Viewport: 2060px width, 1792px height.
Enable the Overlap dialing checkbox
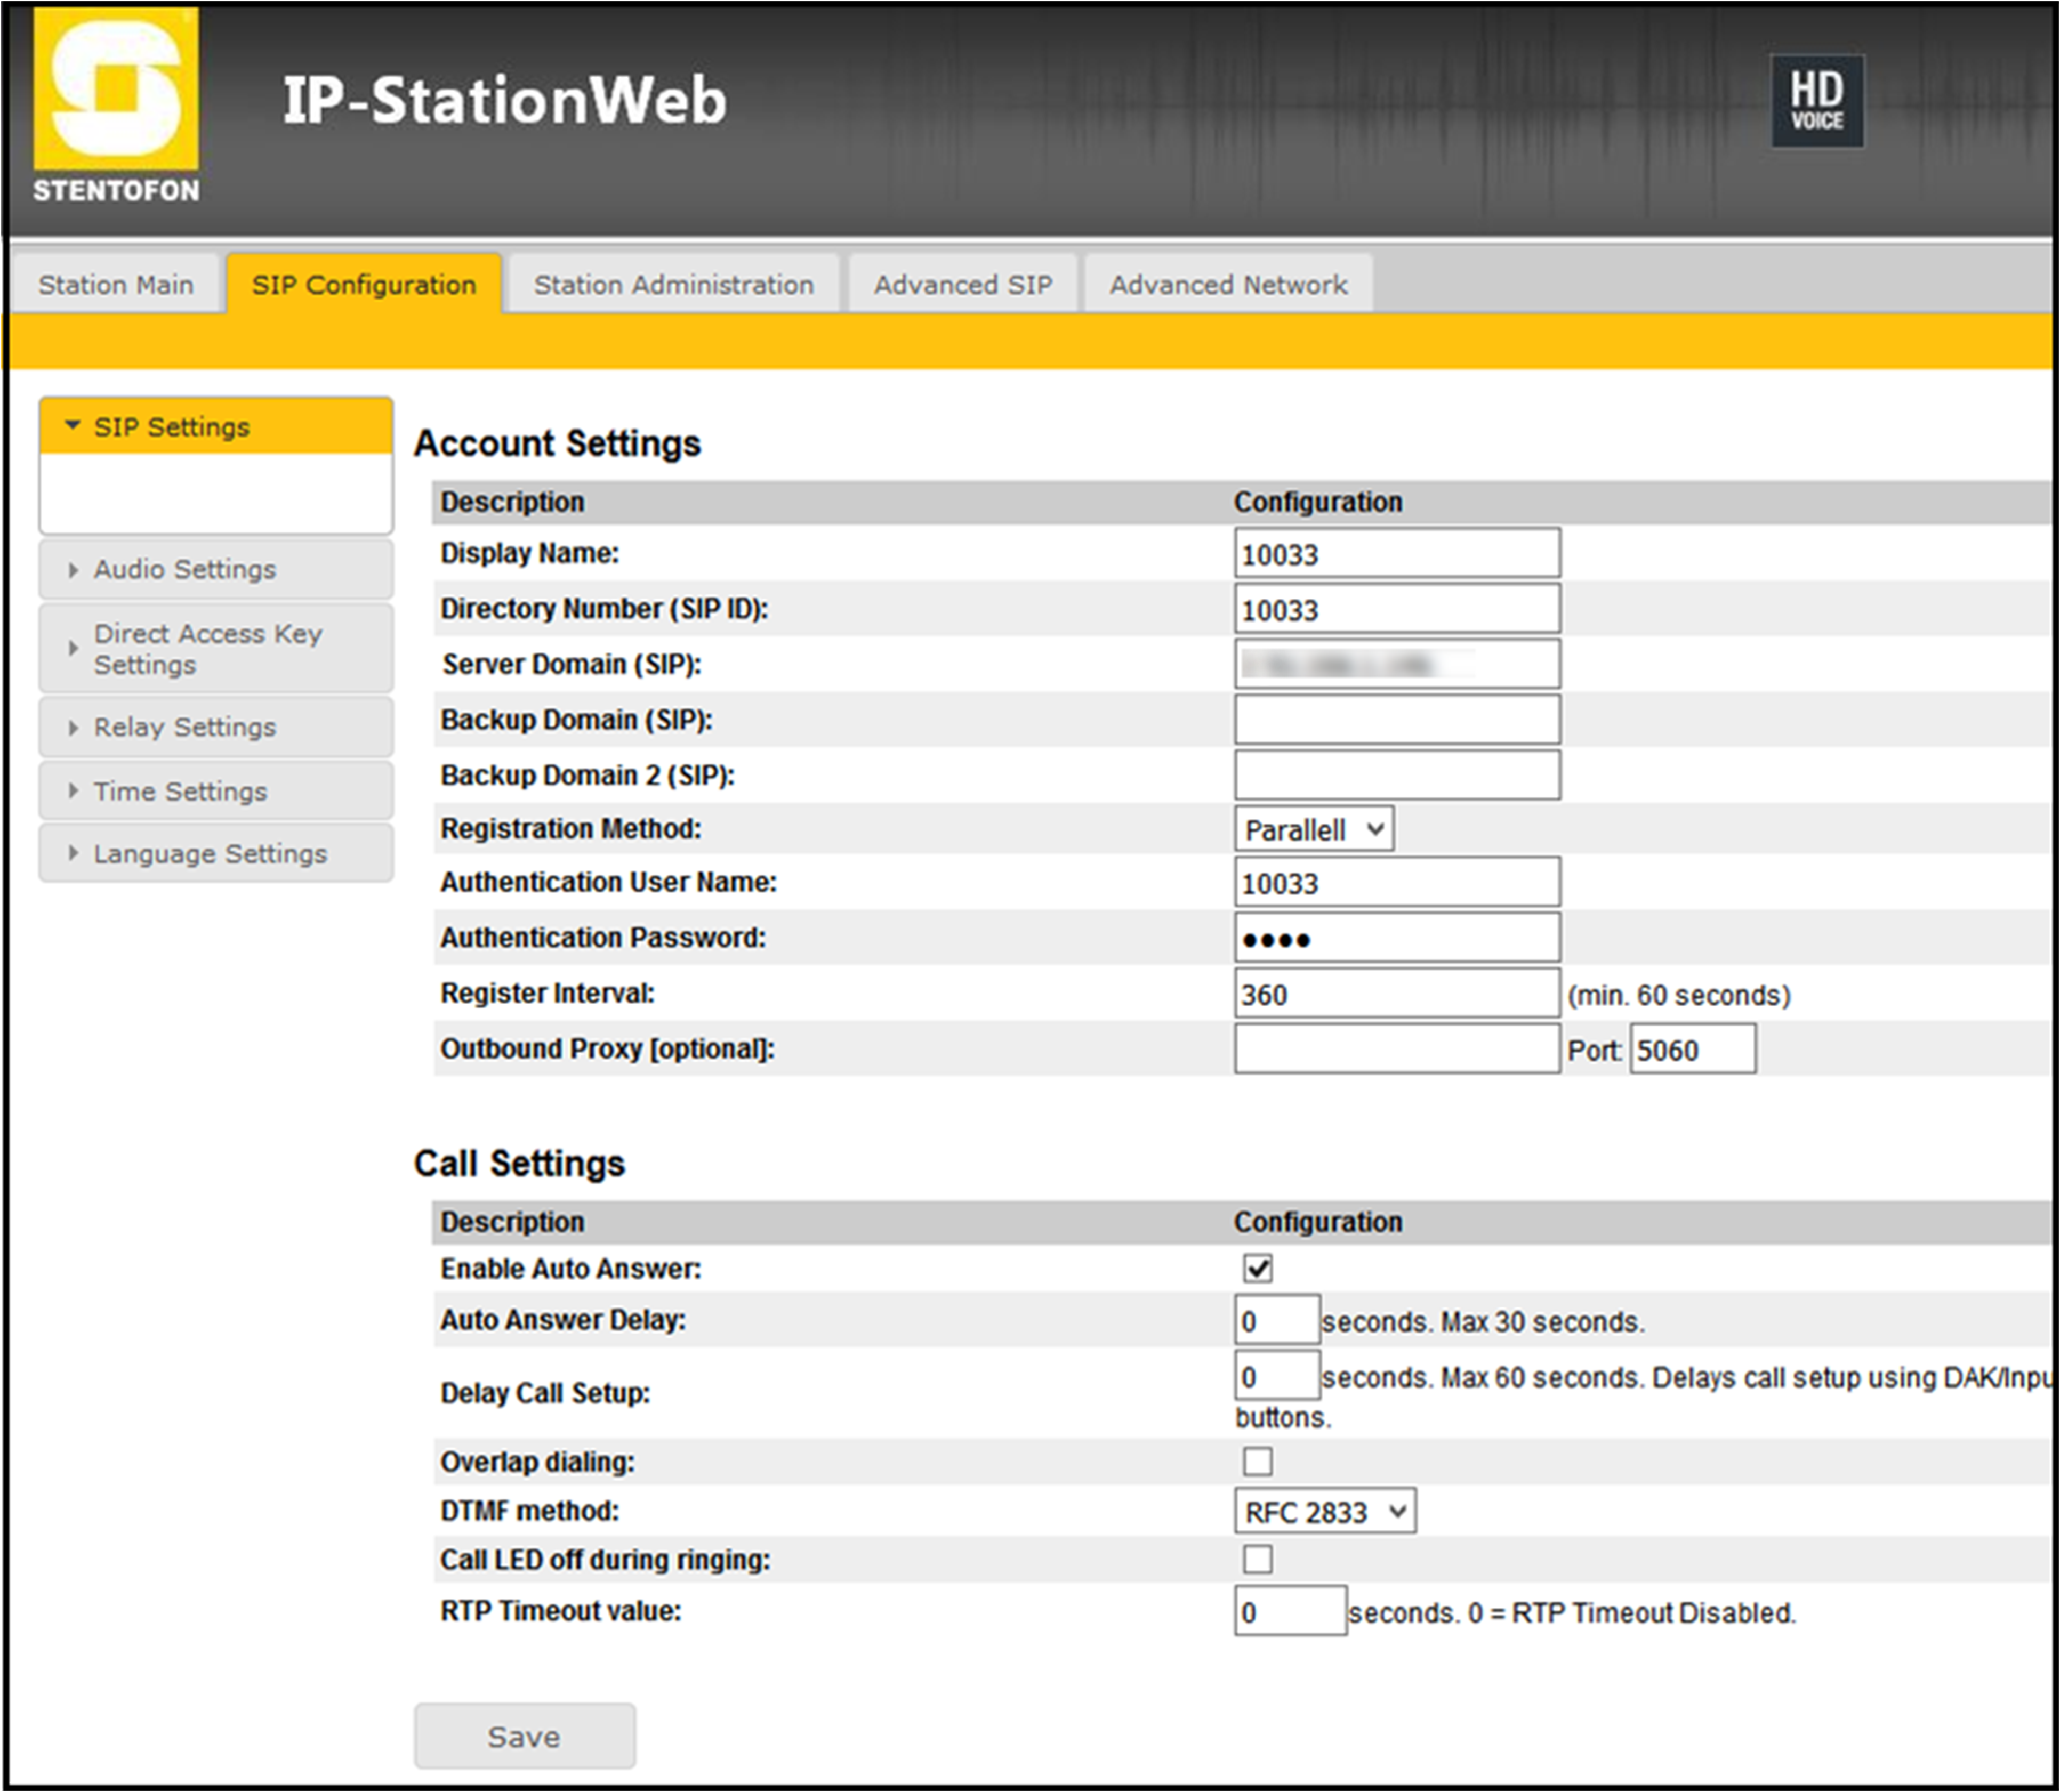pyautogui.click(x=1257, y=1461)
